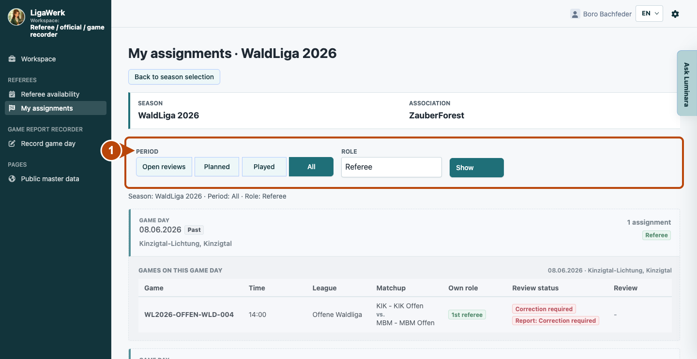Click user name Boro Bachfeder
This screenshot has width=697, height=359.
point(607,14)
